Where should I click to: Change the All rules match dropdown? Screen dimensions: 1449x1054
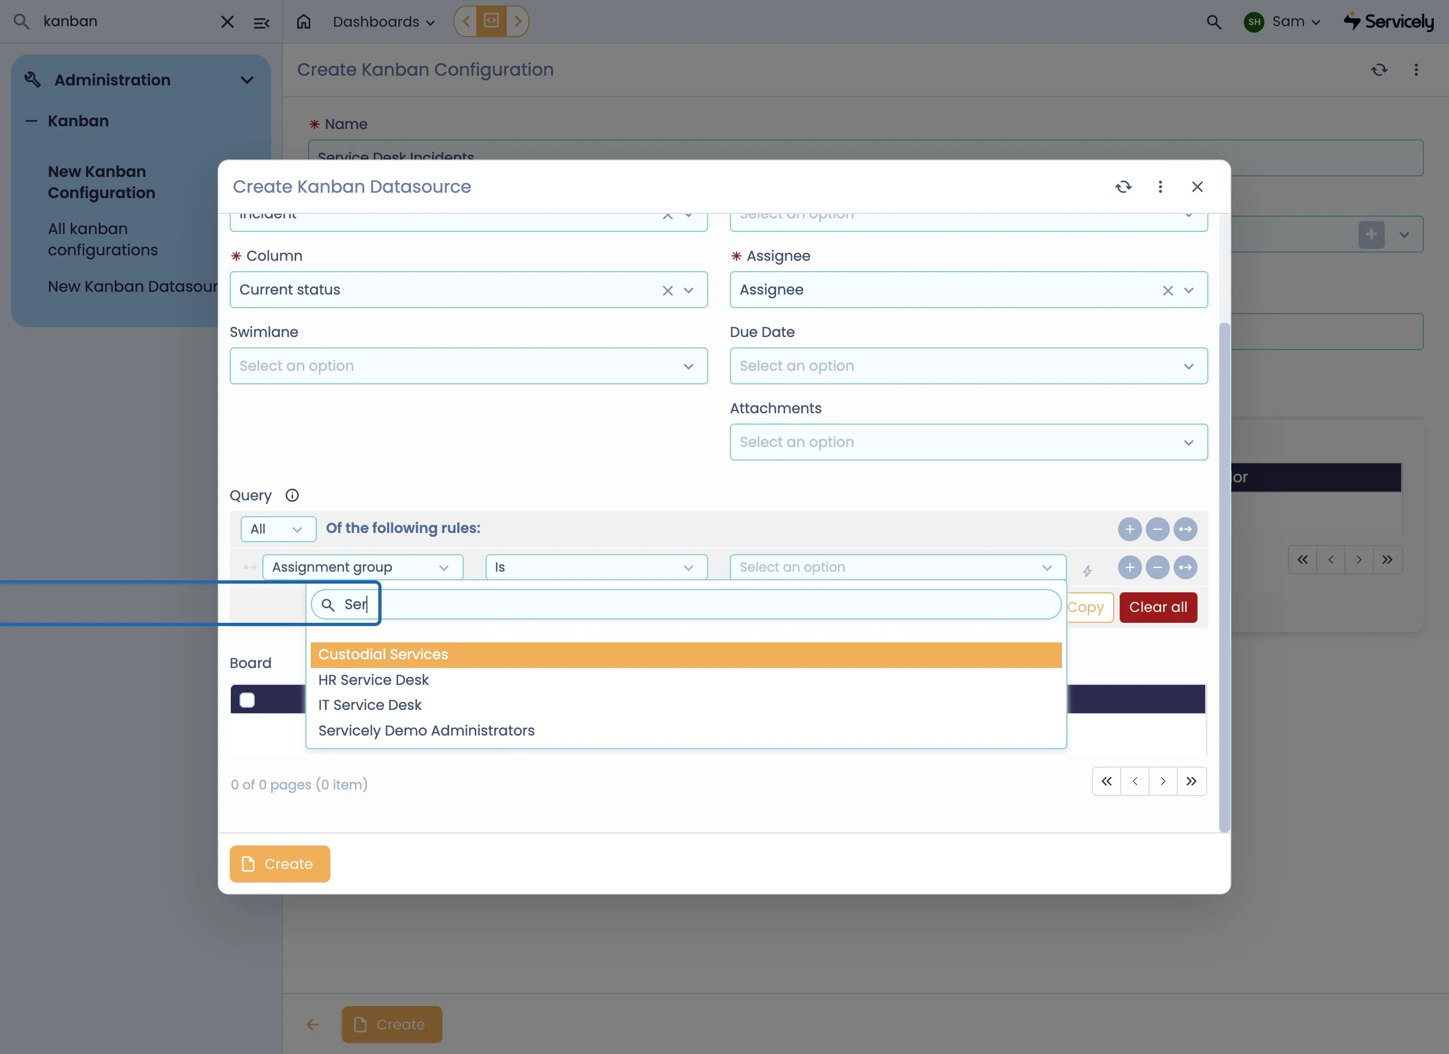click(278, 529)
